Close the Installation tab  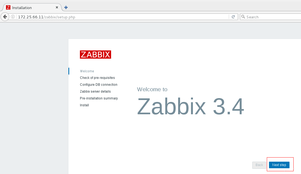pyautogui.click(x=57, y=7)
